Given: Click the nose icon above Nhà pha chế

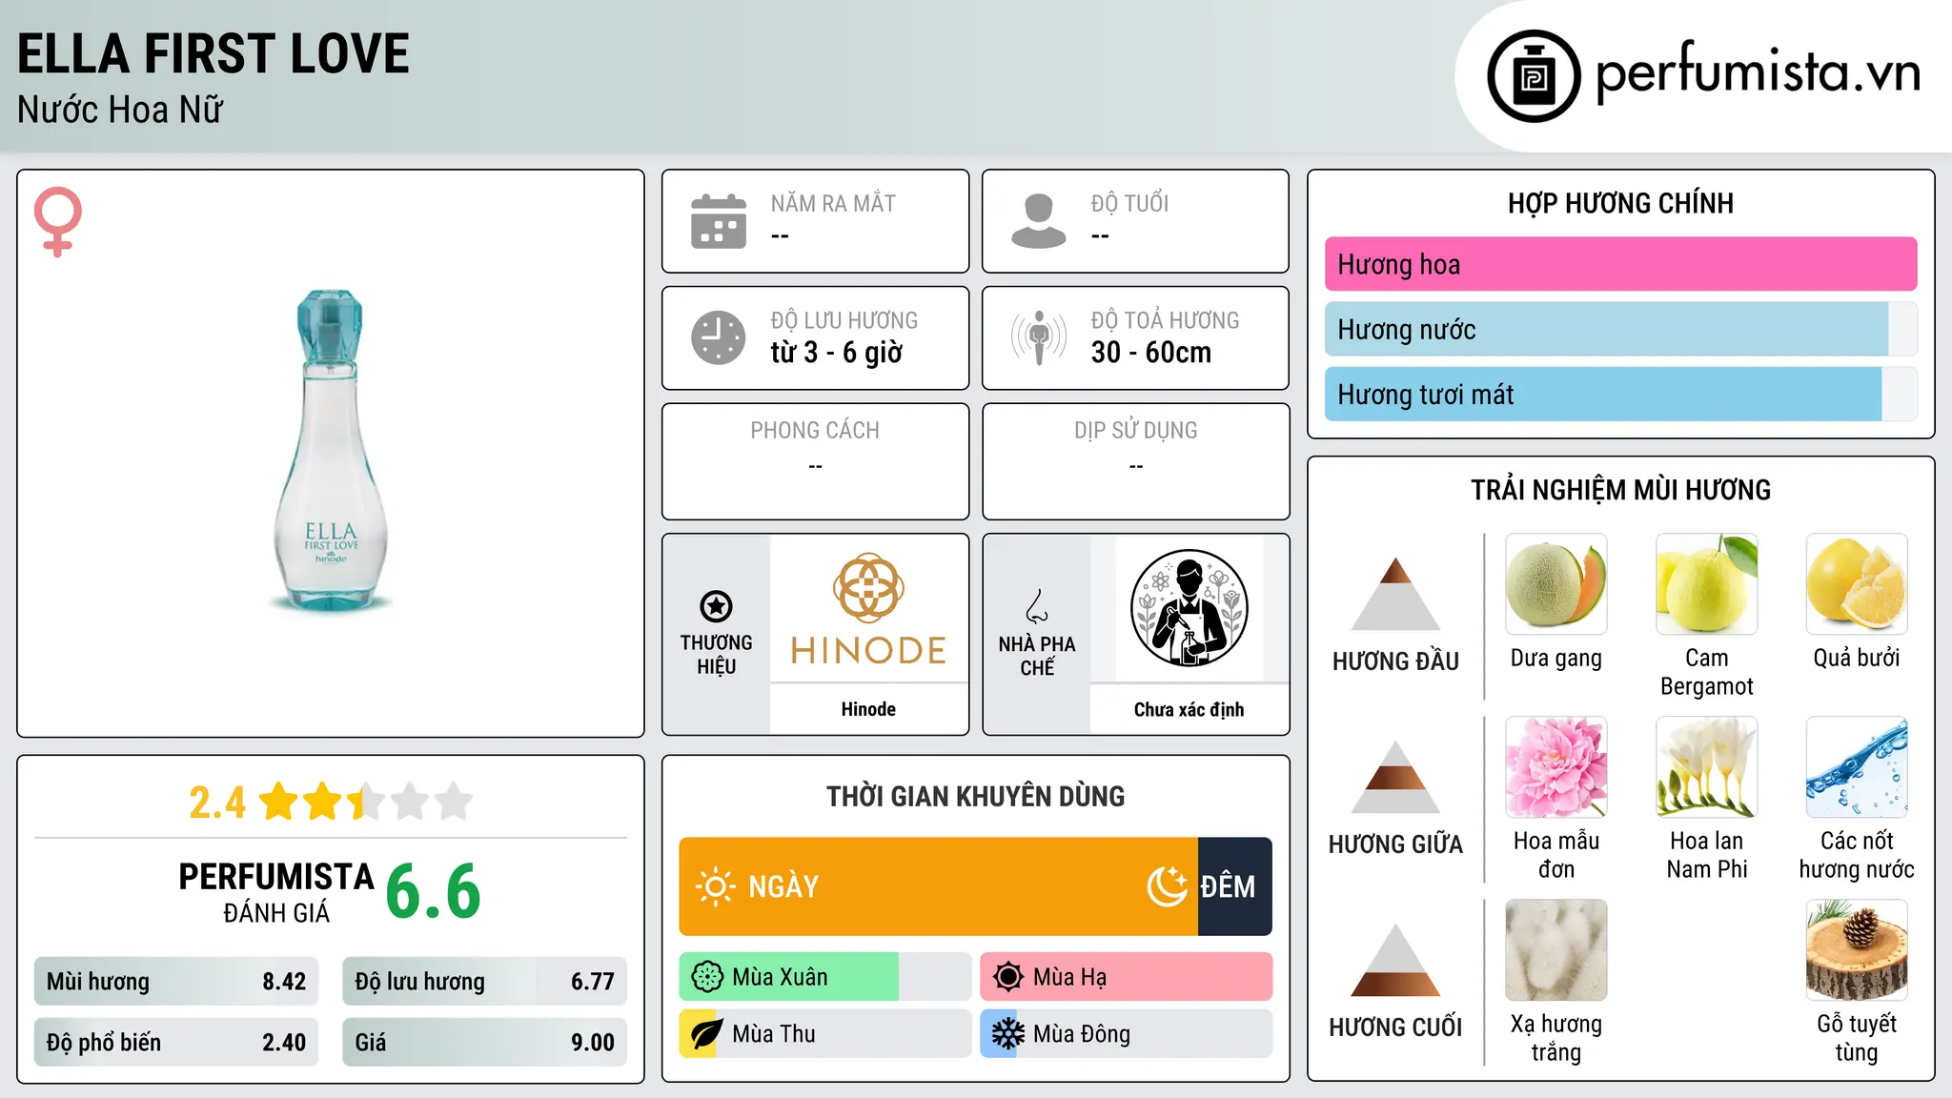Looking at the screenshot, I should [x=1037, y=606].
